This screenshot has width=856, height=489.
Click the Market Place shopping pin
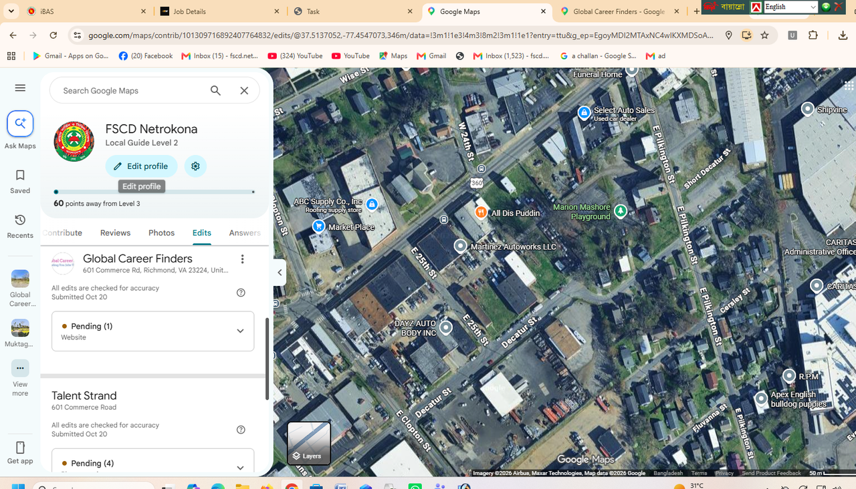point(319,226)
